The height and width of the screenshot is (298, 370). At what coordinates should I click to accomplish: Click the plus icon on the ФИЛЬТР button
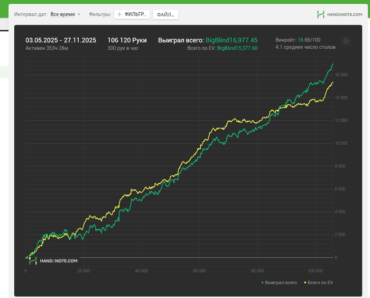point(119,14)
